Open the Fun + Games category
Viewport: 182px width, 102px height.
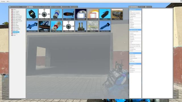tap(16, 11)
